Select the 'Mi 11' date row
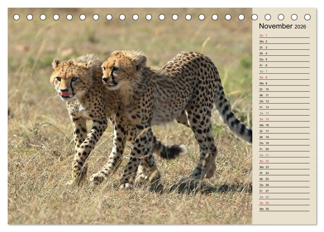This screenshot has width=324, height=232. click(x=284, y=95)
